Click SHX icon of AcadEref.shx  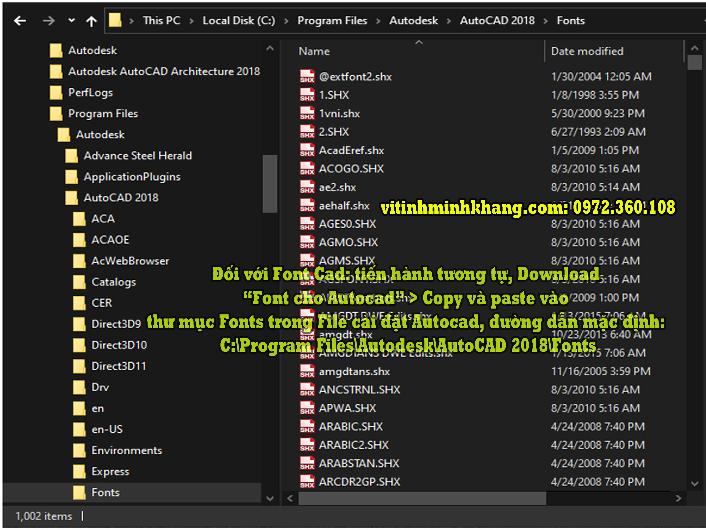(307, 150)
